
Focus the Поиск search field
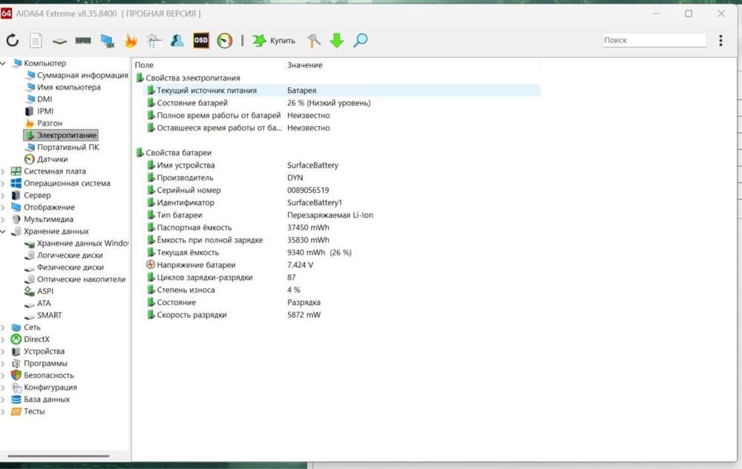pyautogui.click(x=654, y=40)
